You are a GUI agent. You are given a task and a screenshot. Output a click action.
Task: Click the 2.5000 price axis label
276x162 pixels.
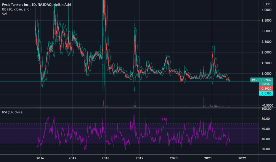click(266, 42)
